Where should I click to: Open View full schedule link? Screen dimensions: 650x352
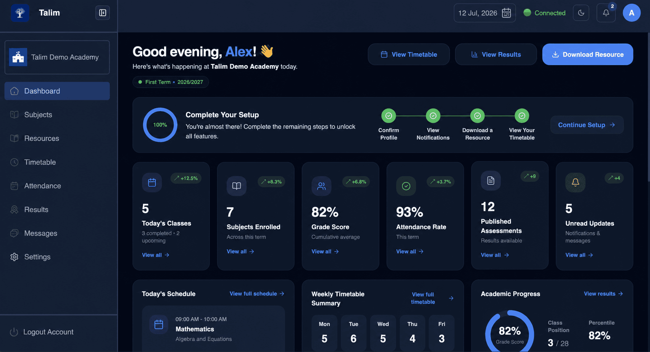click(257, 294)
